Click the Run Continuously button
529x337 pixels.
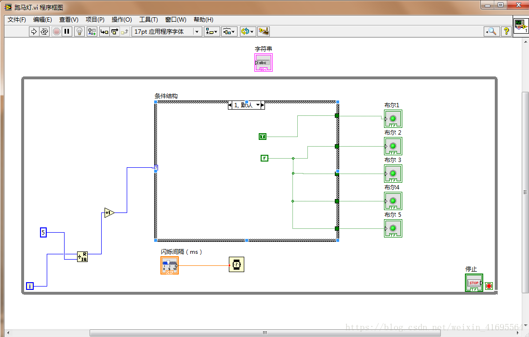(x=44, y=32)
